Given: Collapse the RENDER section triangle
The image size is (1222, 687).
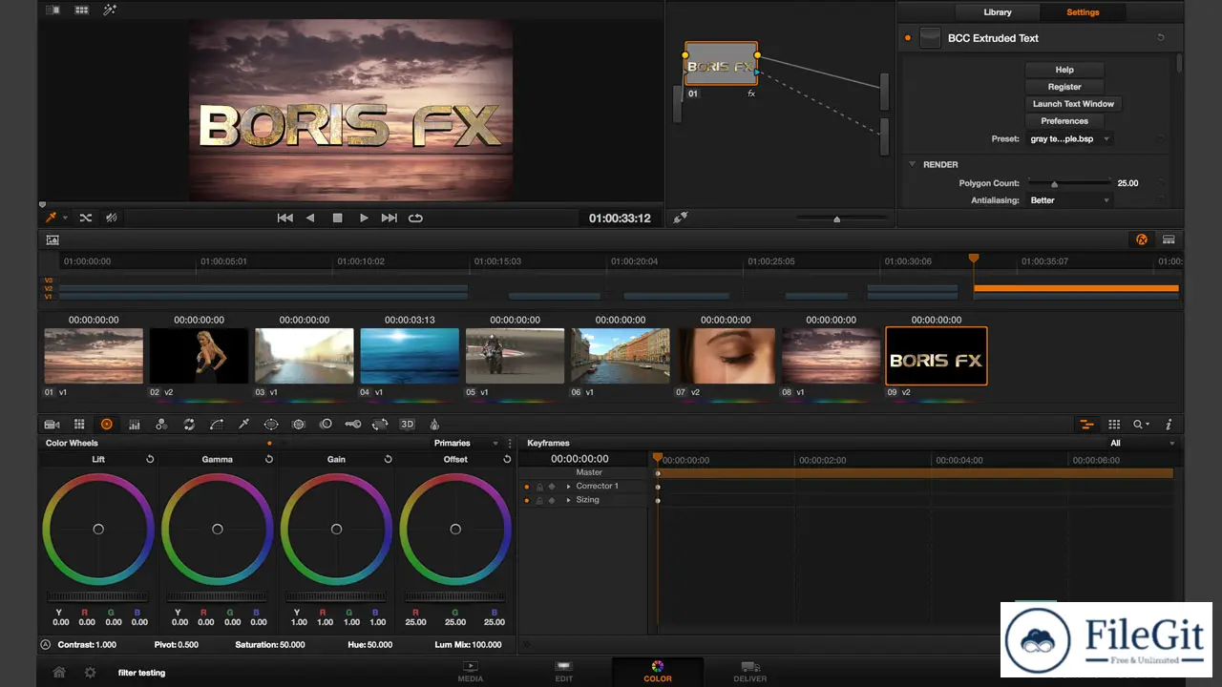Looking at the screenshot, I should click(912, 164).
